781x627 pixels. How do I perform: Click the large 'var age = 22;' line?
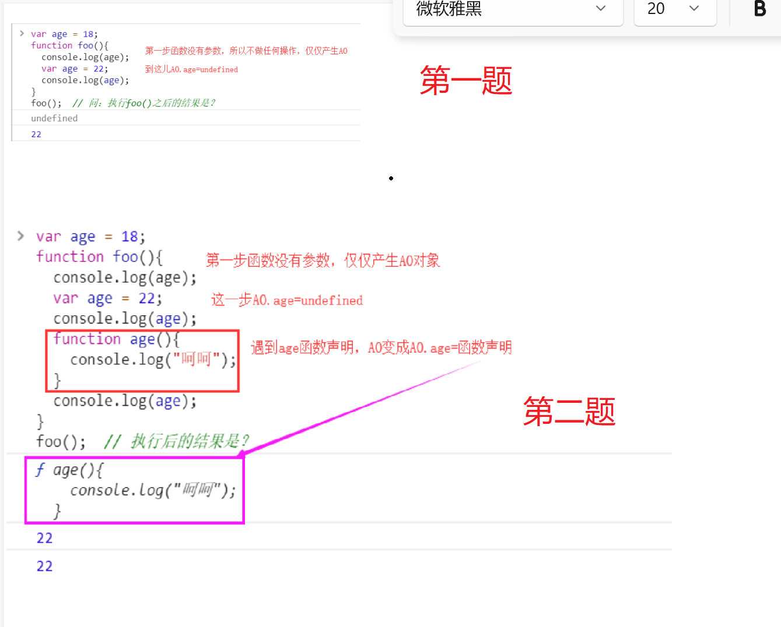point(108,298)
